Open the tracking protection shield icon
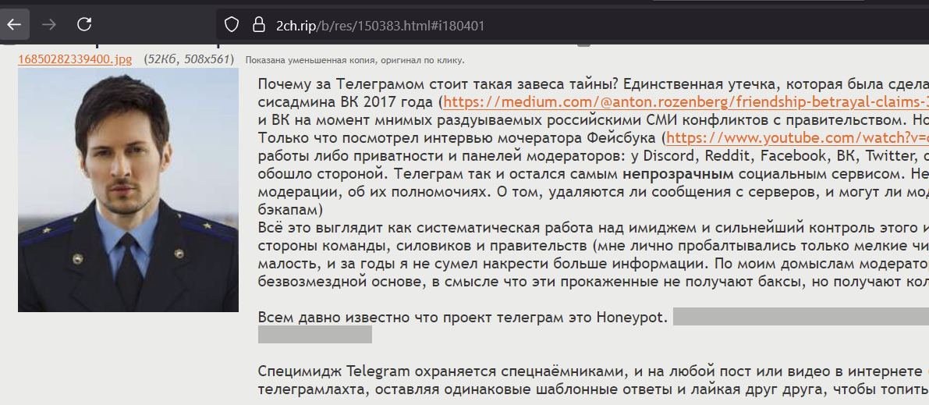The height and width of the screenshot is (405, 929). (x=231, y=25)
